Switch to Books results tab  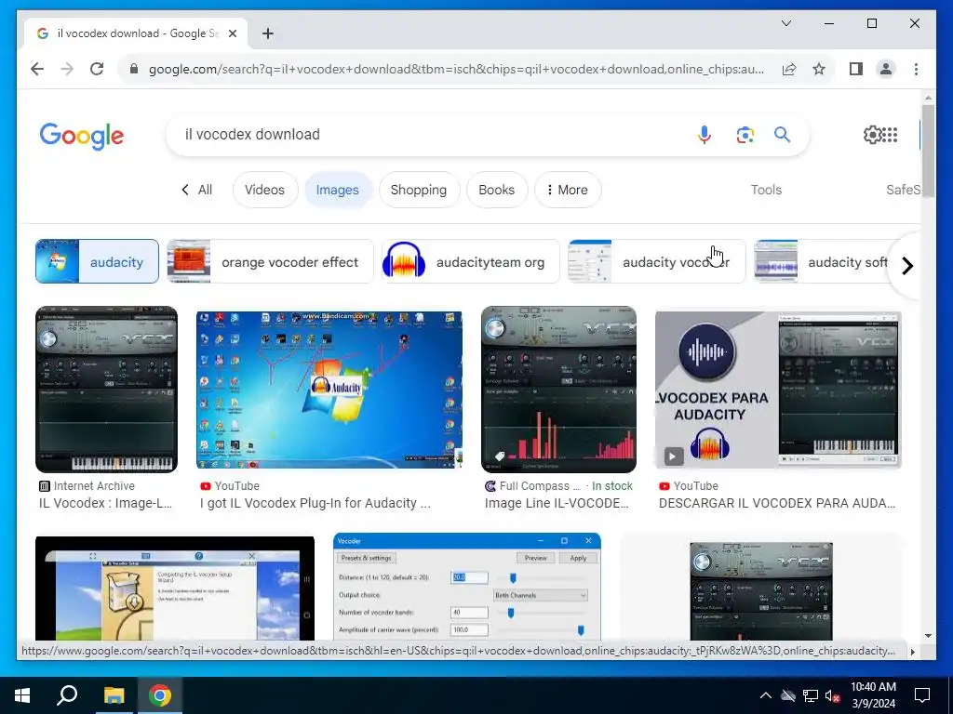click(497, 190)
